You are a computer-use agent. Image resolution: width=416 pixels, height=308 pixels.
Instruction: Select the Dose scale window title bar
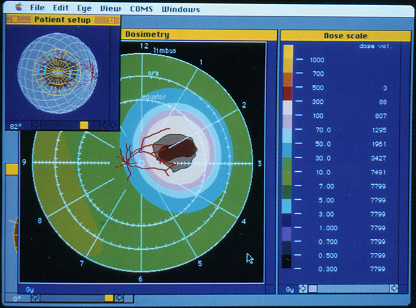[x=343, y=36]
